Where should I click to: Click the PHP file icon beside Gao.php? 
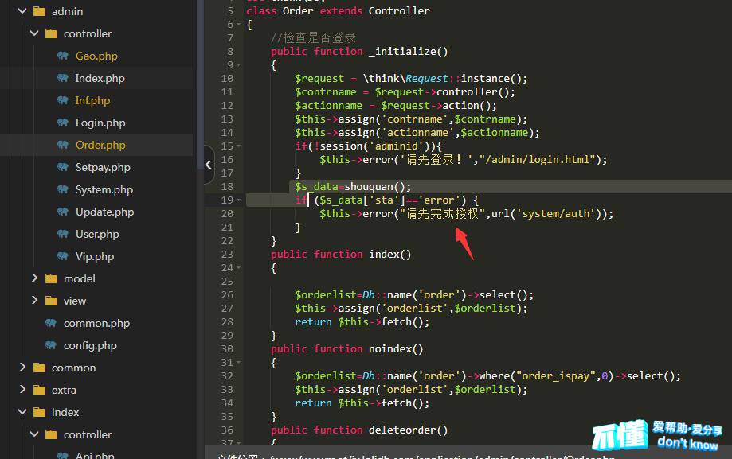(x=62, y=56)
